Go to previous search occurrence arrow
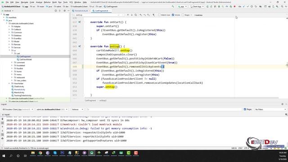This screenshot has height=162, width=288. 128,15
